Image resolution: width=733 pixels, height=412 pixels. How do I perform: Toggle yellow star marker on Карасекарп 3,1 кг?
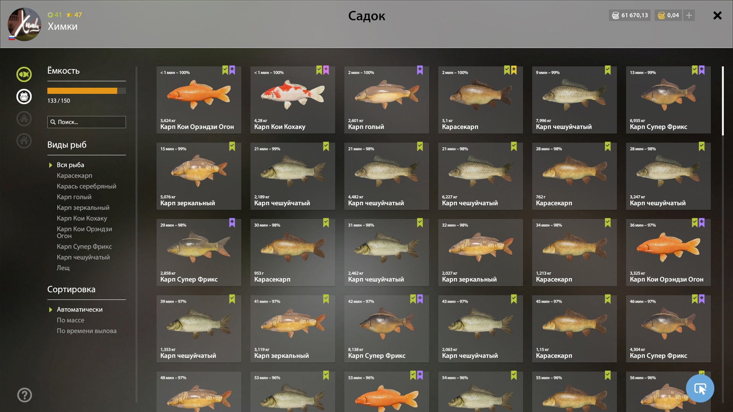[514, 70]
